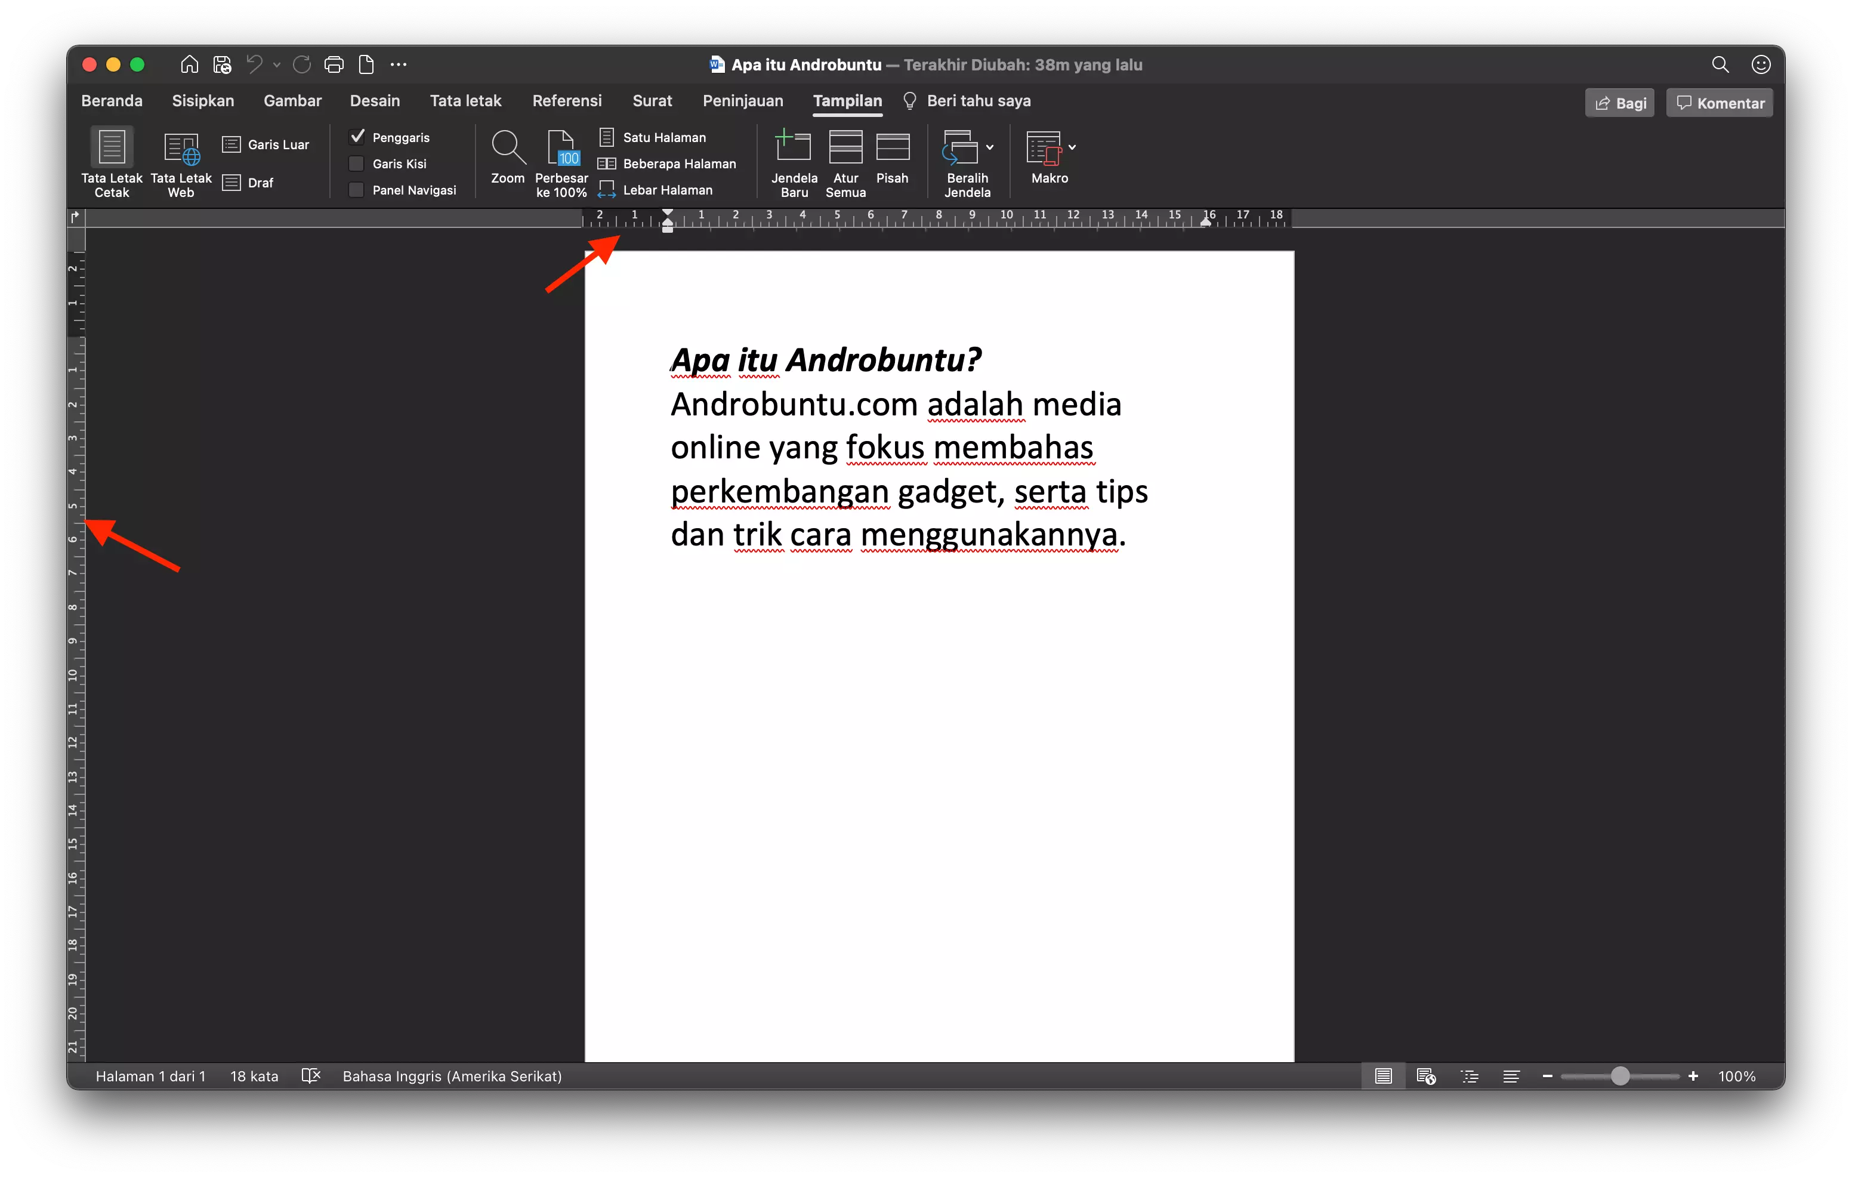
Task: Enable the Garis Kisi checkbox
Action: click(x=356, y=163)
